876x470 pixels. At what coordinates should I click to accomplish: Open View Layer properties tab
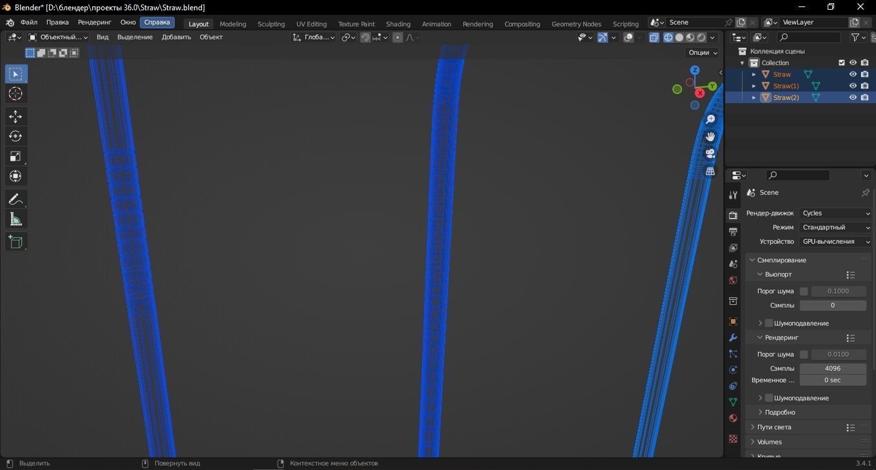[x=733, y=248]
